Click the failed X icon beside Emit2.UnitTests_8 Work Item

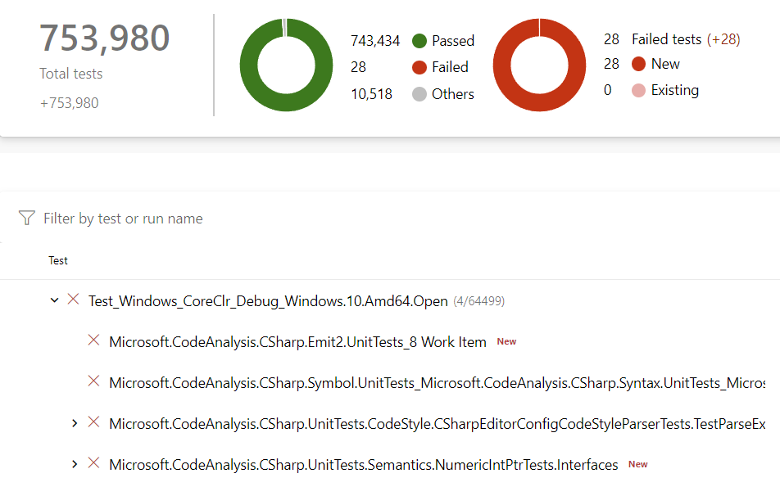93,340
